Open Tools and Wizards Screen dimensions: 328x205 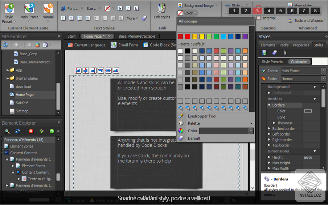coord(307,21)
